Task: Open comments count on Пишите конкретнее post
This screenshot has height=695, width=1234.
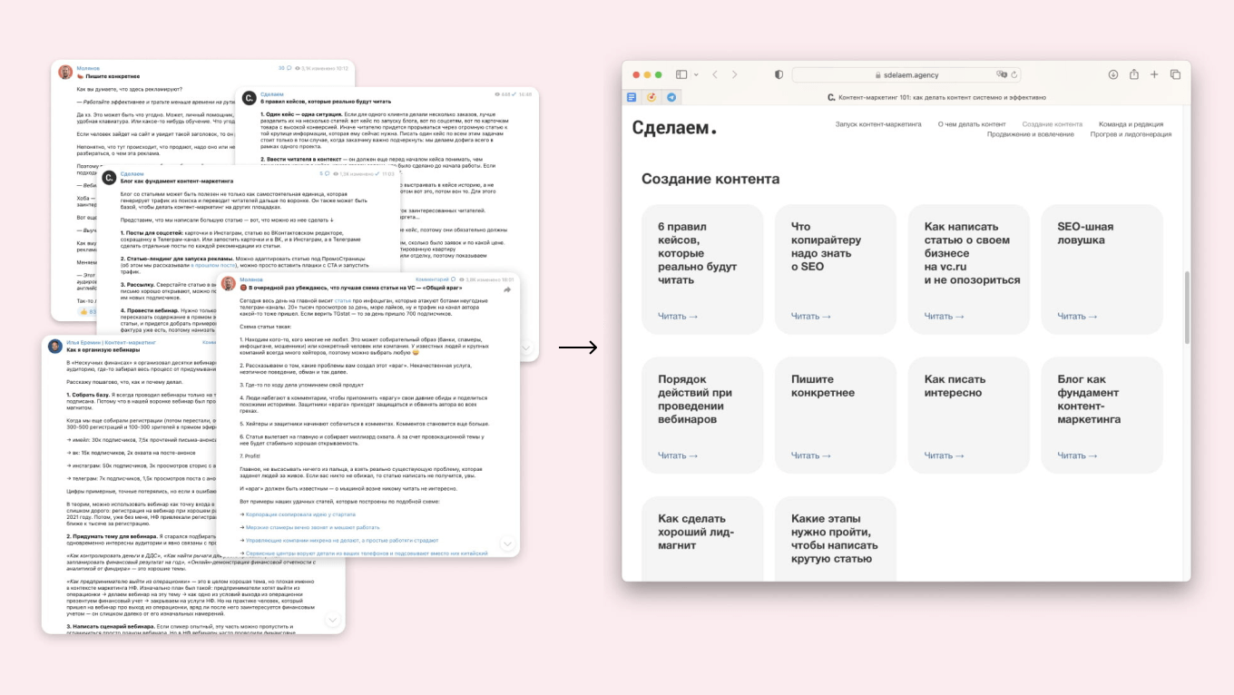Action: [286, 68]
